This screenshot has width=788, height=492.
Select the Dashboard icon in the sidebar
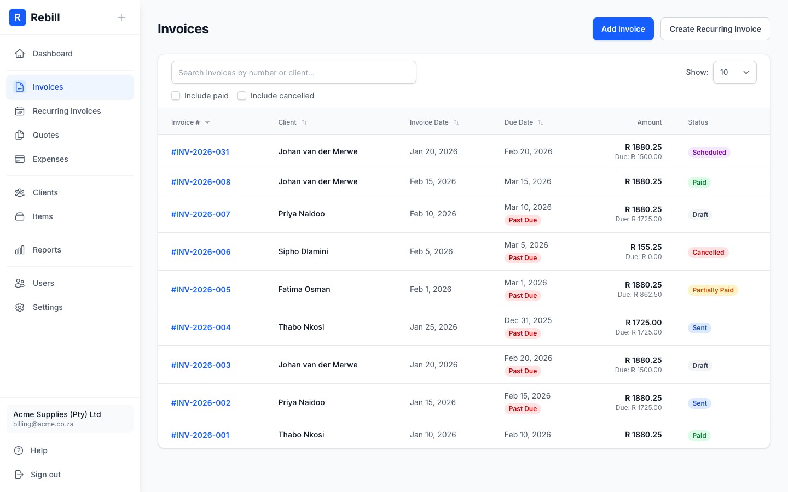coord(20,54)
